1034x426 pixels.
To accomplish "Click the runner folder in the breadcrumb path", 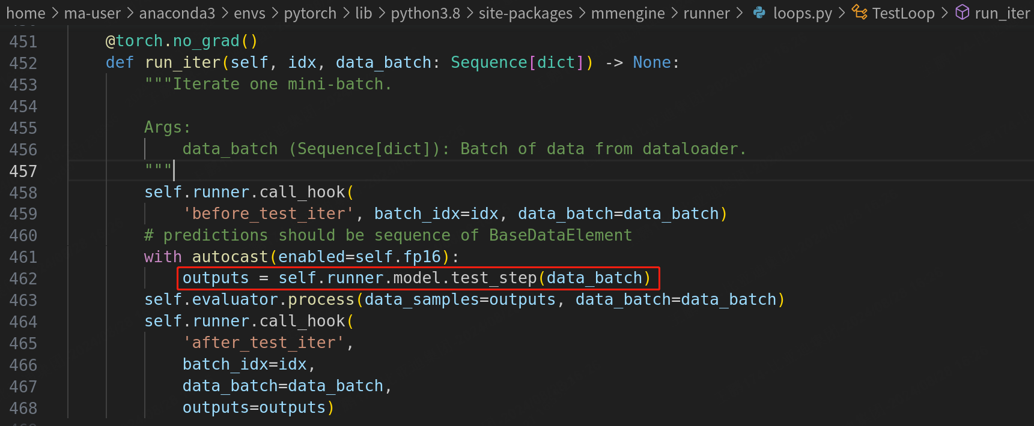I will (x=707, y=13).
